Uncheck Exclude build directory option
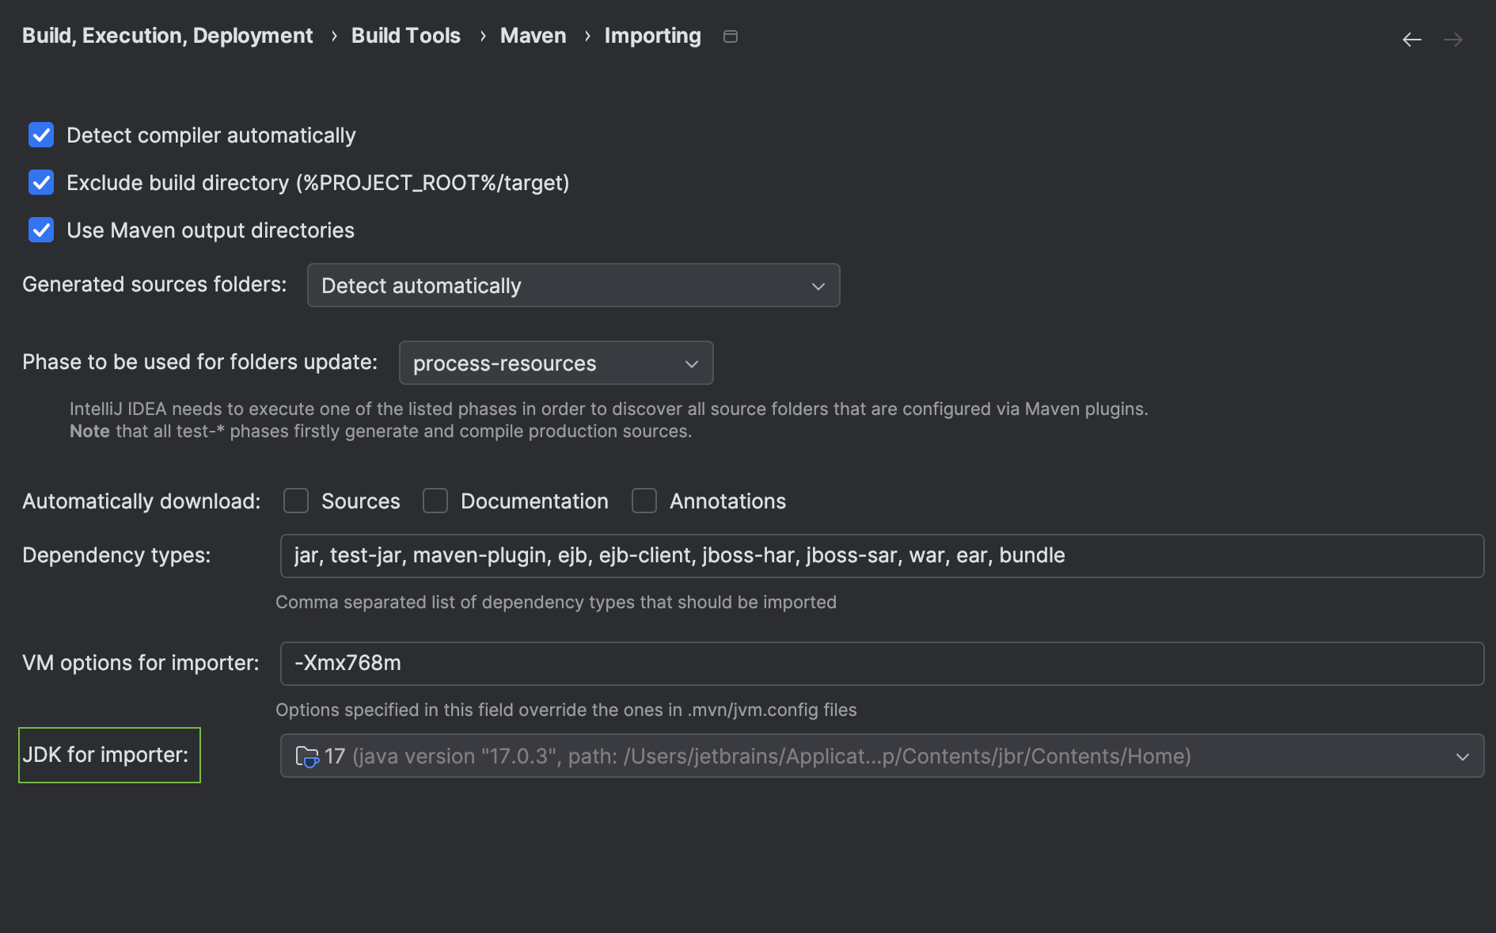This screenshot has height=933, width=1496. tap(40, 183)
